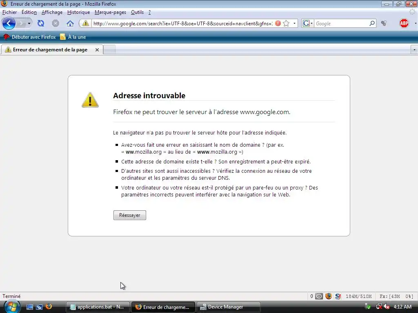Click the Switch between windows quick launch icon
This screenshot has height=313, width=418.
39,307
